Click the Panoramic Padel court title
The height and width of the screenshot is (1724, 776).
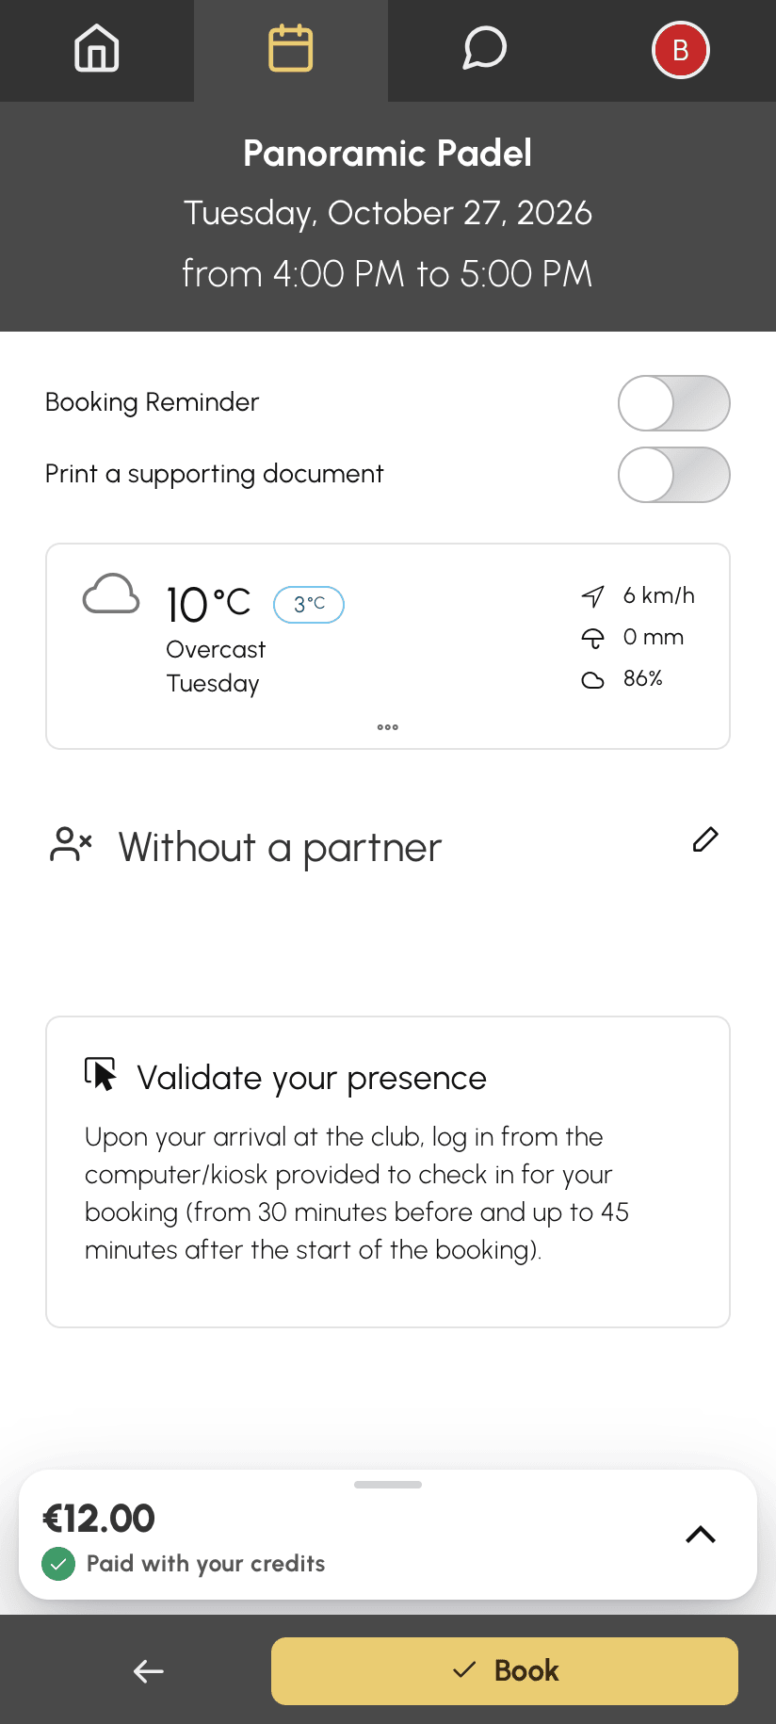click(x=388, y=153)
